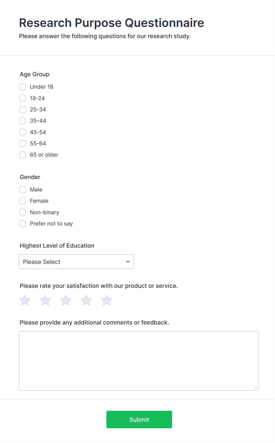Choose Prefer not to say
This screenshot has width=275, height=443.
[22, 224]
